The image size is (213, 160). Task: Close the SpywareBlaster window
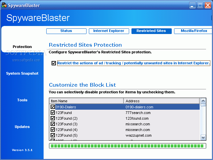[x=208, y=5]
